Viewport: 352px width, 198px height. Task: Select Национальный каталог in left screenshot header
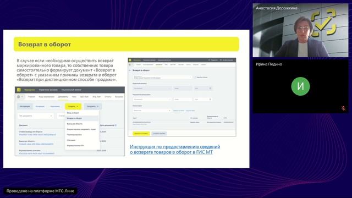(x=71, y=90)
